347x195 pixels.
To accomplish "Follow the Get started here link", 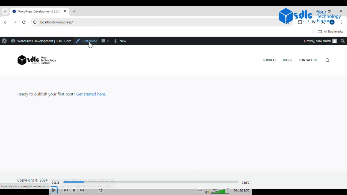I will click(91, 94).
